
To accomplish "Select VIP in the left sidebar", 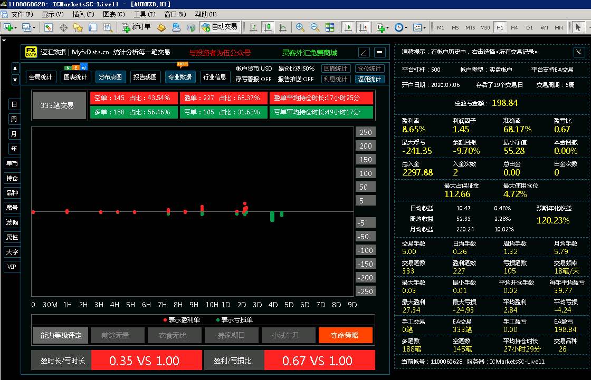I will (12, 267).
